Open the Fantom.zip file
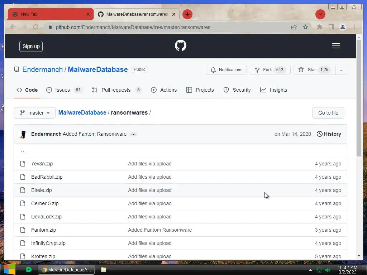The width and height of the screenshot is (367, 275). [43, 230]
